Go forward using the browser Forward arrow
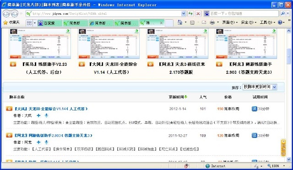The height and width of the screenshot is (170, 293). click(15, 13)
